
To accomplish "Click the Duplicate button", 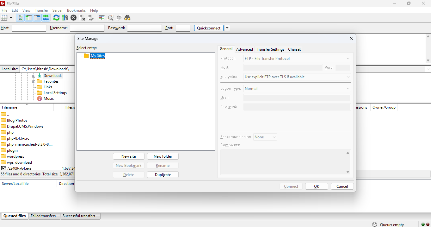I will coord(163,175).
